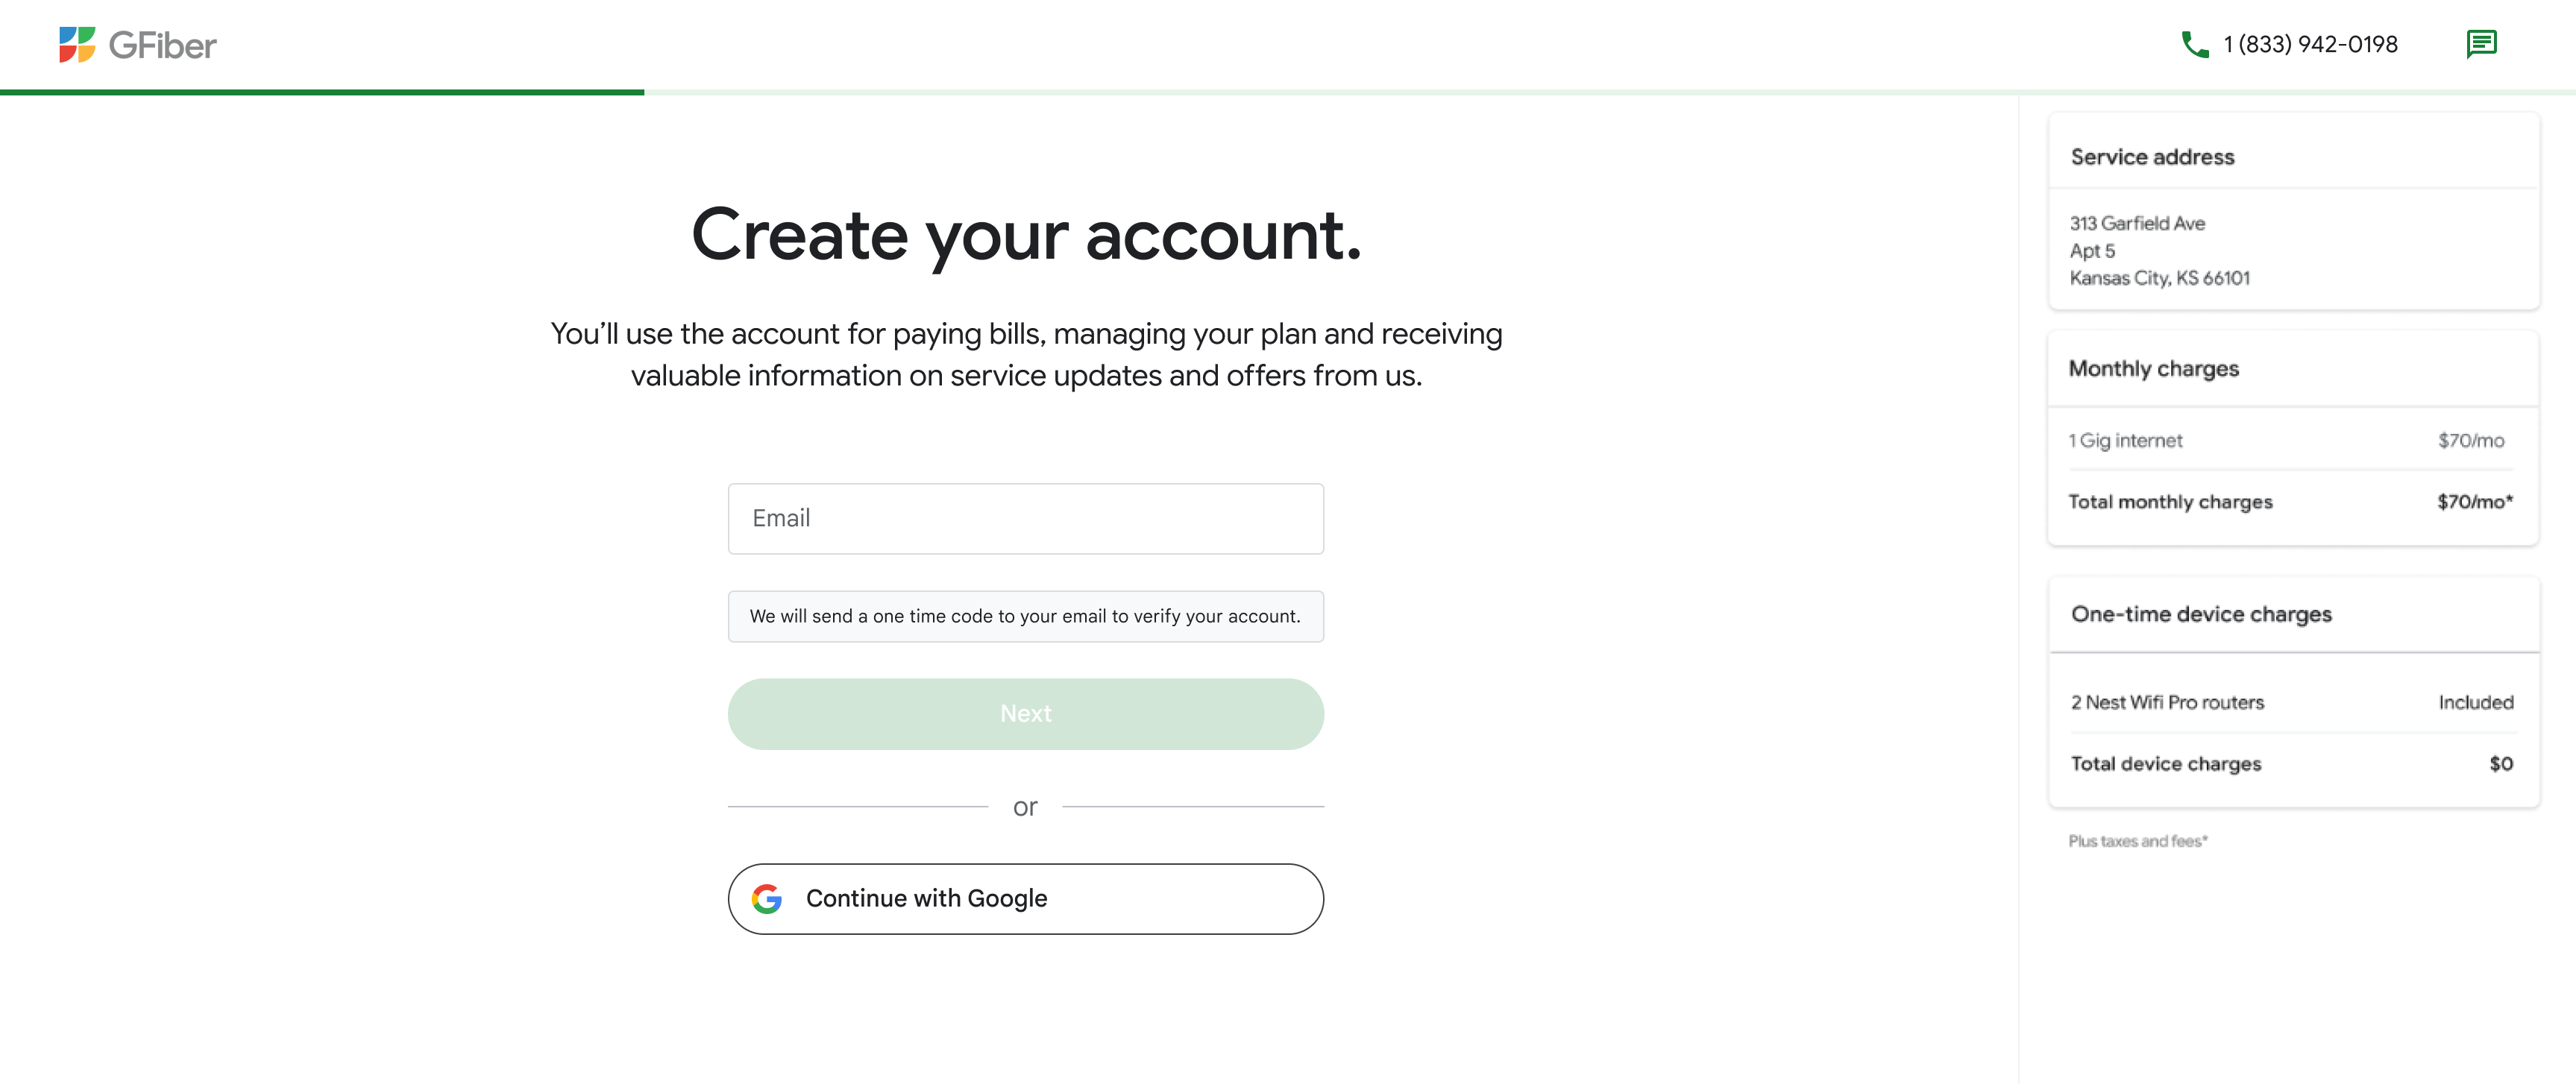
Task: Click the GFiber colorful logo icon
Action: point(77,45)
